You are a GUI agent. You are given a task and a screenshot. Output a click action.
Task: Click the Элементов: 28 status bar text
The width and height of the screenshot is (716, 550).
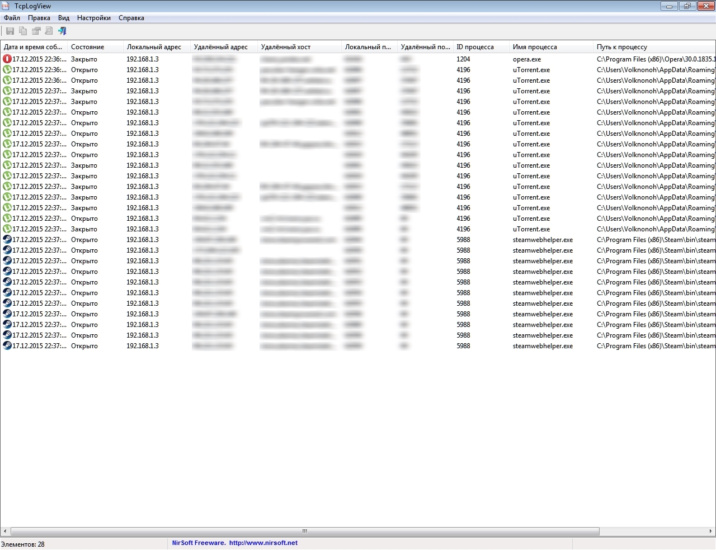click(23, 544)
